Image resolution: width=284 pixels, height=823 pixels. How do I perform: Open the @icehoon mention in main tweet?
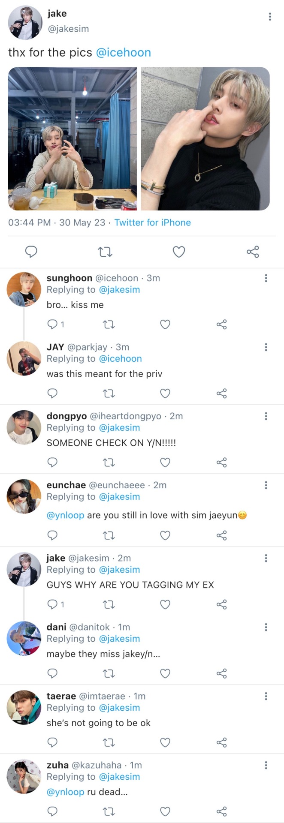pyautogui.click(x=124, y=53)
